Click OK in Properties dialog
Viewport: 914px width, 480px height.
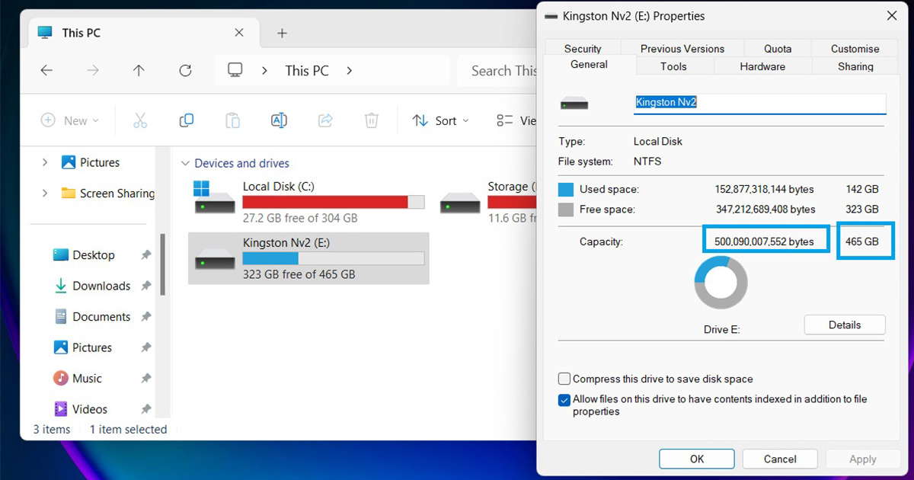pyautogui.click(x=697, y=459)
